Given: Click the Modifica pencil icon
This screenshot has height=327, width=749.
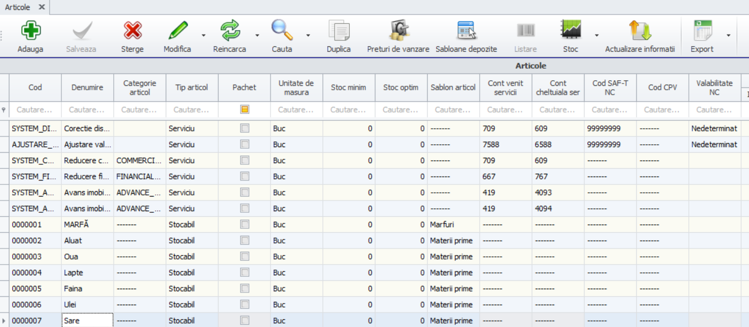Looking at the screenshot, I should click(177, 31).
